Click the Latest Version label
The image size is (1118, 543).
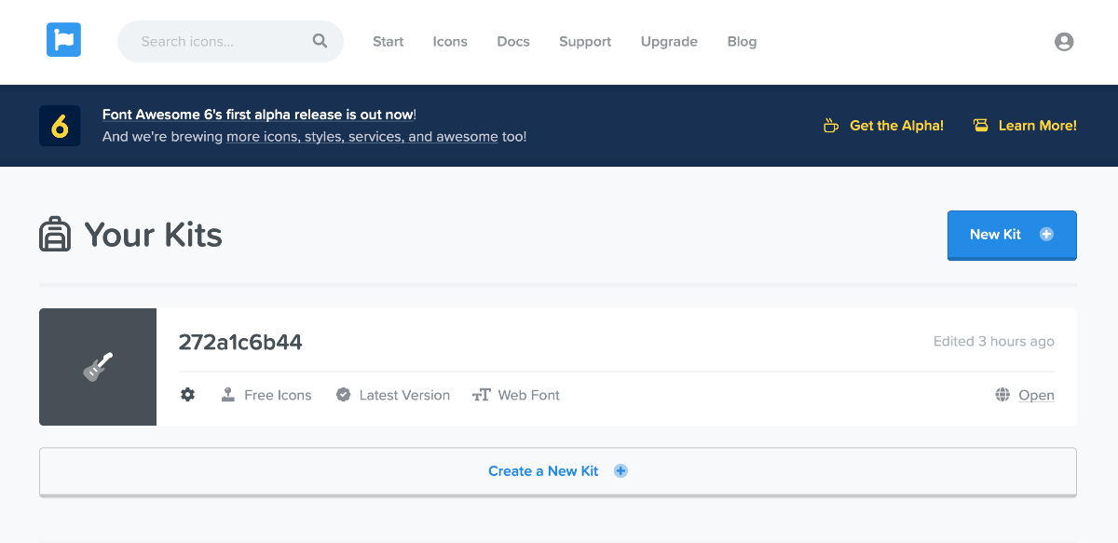click(404, 395)
